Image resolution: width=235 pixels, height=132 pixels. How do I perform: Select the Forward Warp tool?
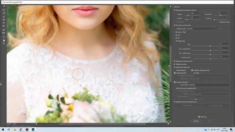pyautogui.click(x=4, y=7)
